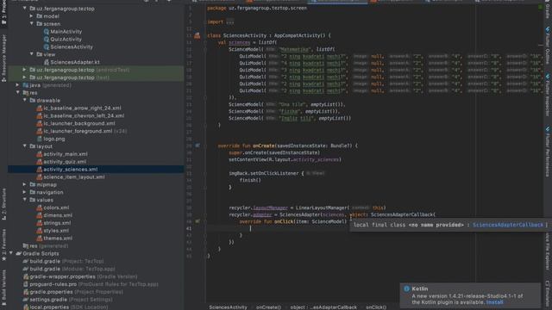The height and width of the screenshot is (310, 552).
Task: Click SciencesActivity breadcrumb at editor bottom
Action: (x=228, y=307)
